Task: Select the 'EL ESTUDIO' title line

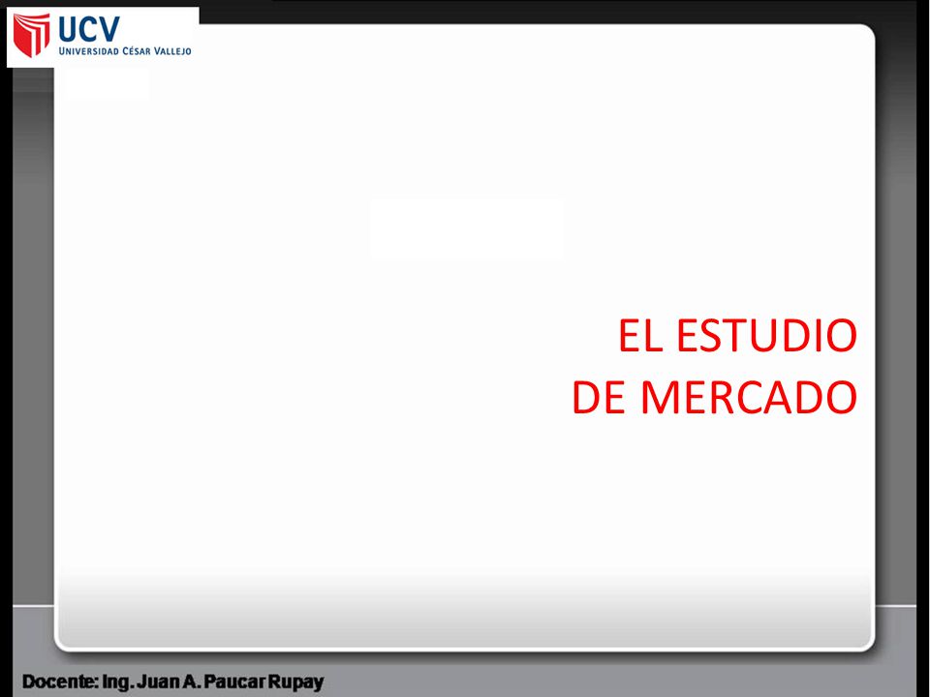Action: [x=738, y=336]
